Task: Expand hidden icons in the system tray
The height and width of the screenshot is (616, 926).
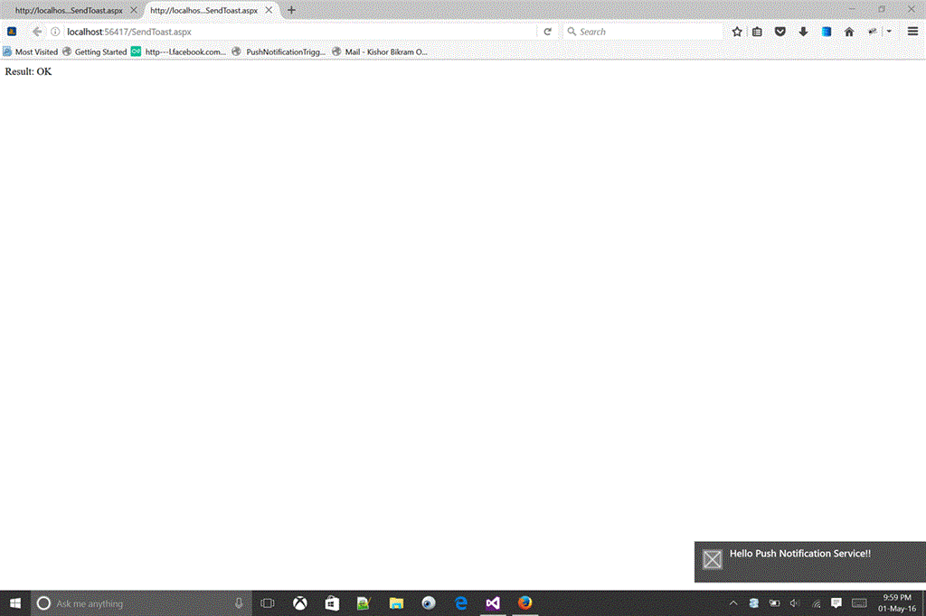Action: point(732,603)
